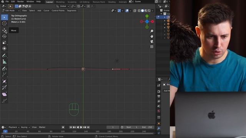Open the Render properties tab

click(159, 91)
